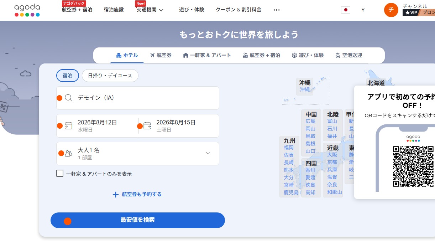This screenshot has width=435, height=252.
Task: Click the search magnifier icon in destination field
Action: coord(69,98)
